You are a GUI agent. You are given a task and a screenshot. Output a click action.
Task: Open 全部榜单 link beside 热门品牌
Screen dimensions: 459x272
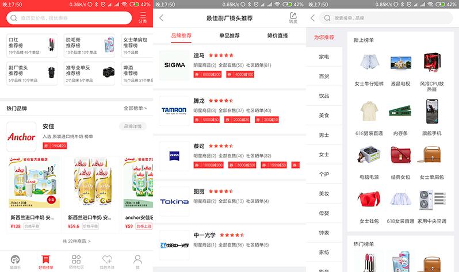(x=135, y=108)
